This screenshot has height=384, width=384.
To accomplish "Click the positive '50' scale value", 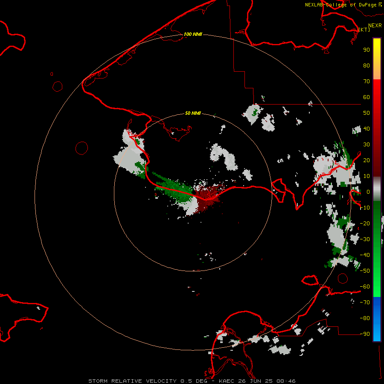I will click(x=367, y=113).
